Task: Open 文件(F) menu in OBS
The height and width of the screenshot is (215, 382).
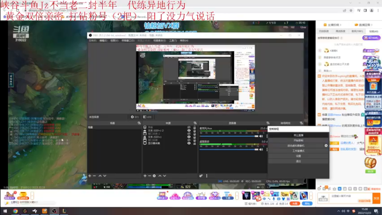Action: 92,41
